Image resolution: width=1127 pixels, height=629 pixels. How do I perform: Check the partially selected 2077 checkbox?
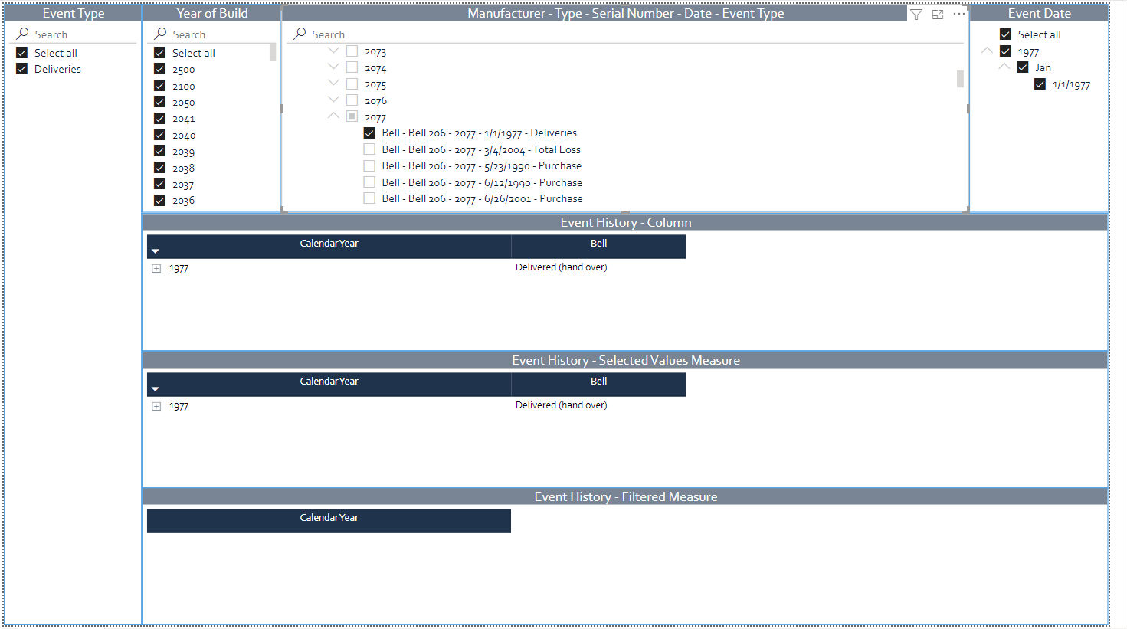coord(352,116)
